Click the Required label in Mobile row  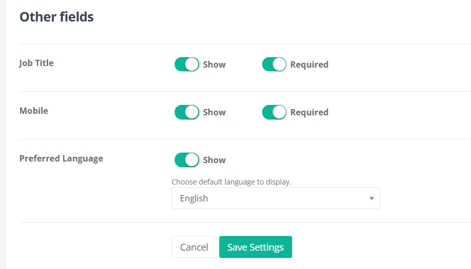pos(309,112)
